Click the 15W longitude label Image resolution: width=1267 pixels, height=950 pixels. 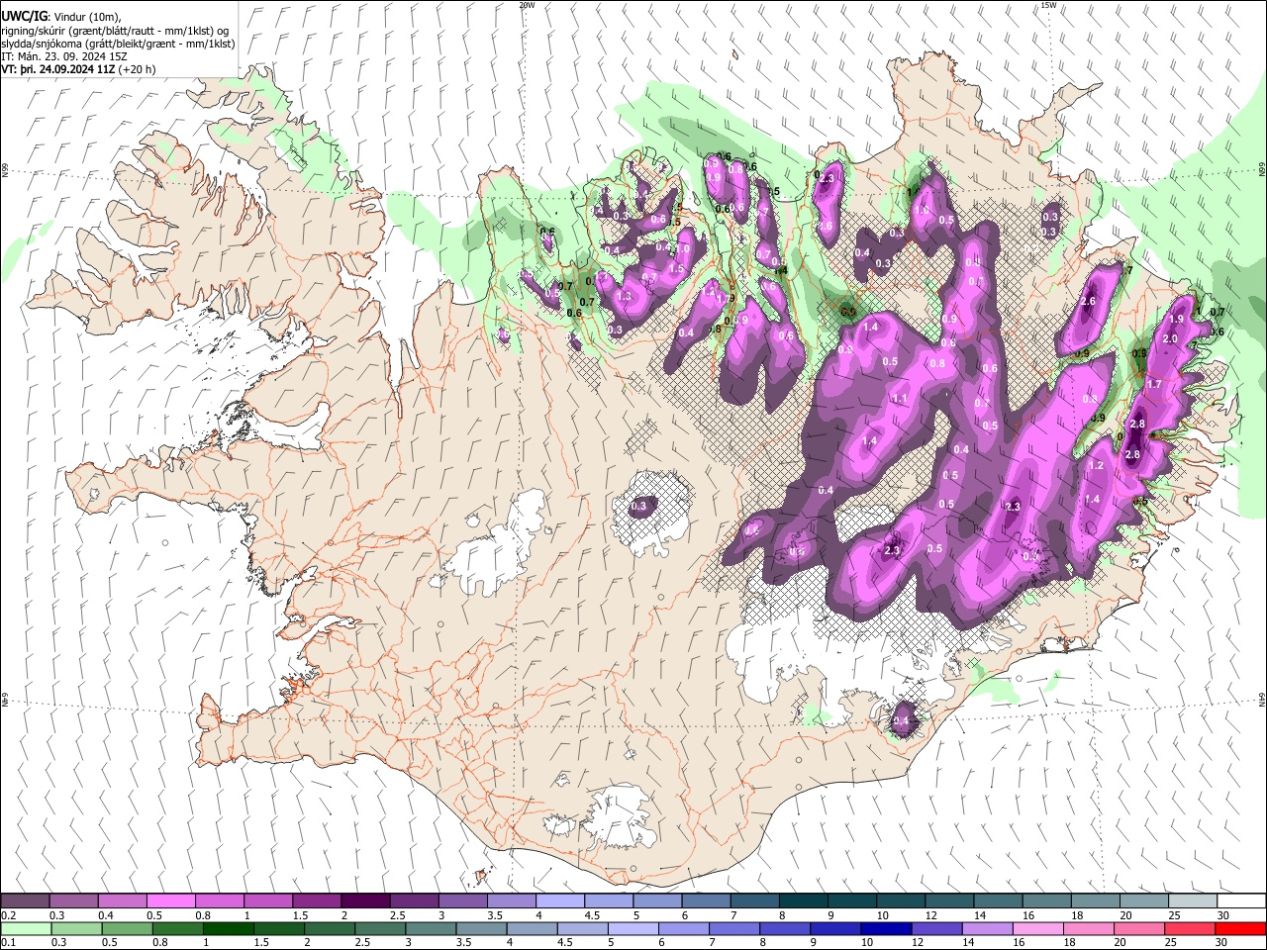point(1048,5)
